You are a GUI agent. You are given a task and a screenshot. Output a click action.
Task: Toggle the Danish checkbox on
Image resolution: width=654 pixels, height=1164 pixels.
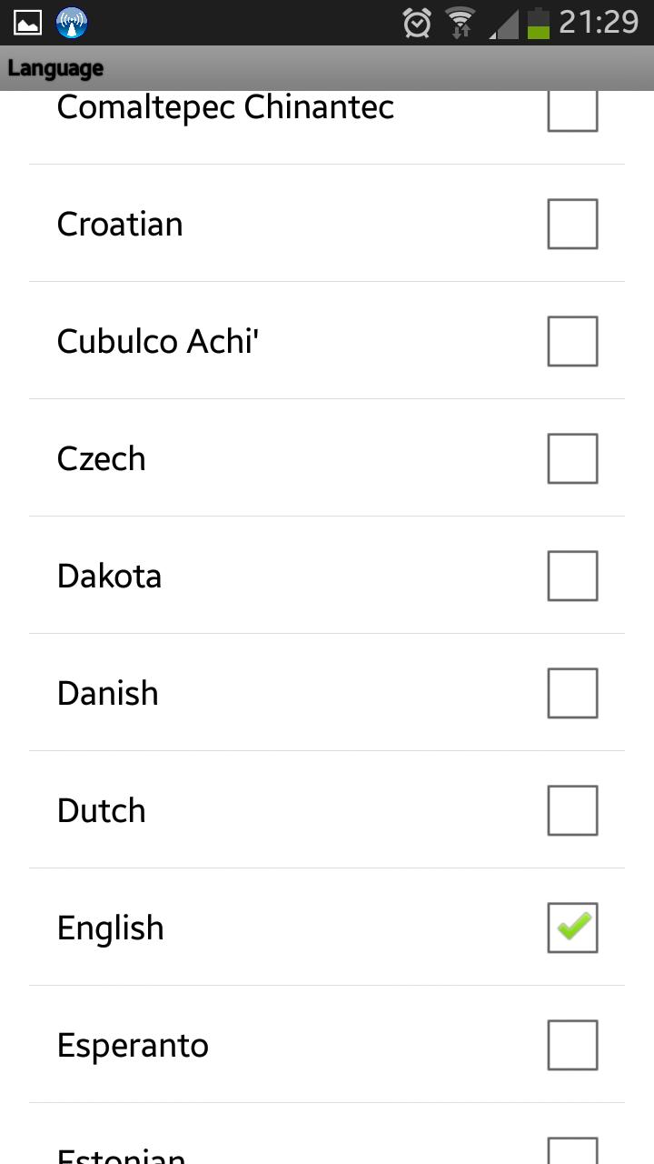click(x=572, y=693)
